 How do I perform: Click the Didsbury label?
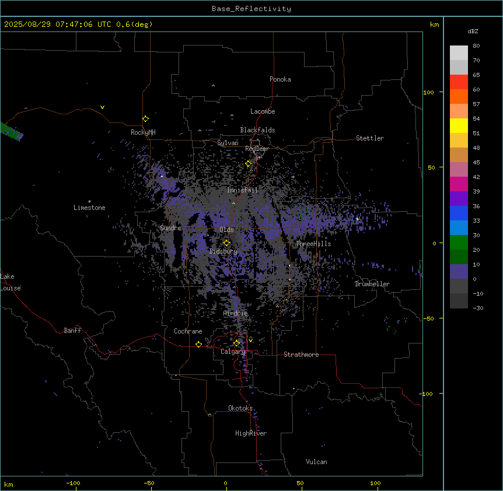click(x=223, y=251)
